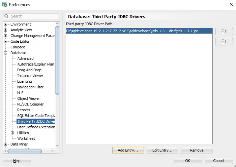Click the tree horizontal scrollbar thumb
Viewport: 236px width, 167px height.
(25, 151)
